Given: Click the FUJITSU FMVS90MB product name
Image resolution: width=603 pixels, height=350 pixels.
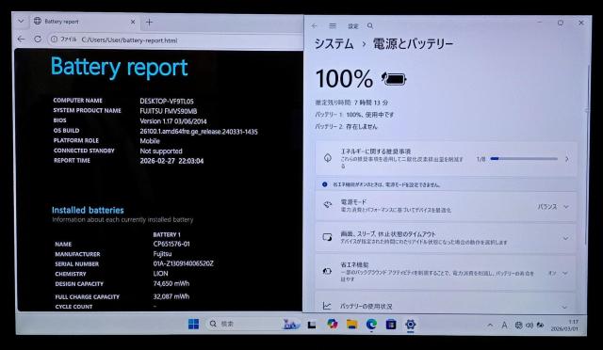Looking at the screenshot, I should click(x=168, y=111).
